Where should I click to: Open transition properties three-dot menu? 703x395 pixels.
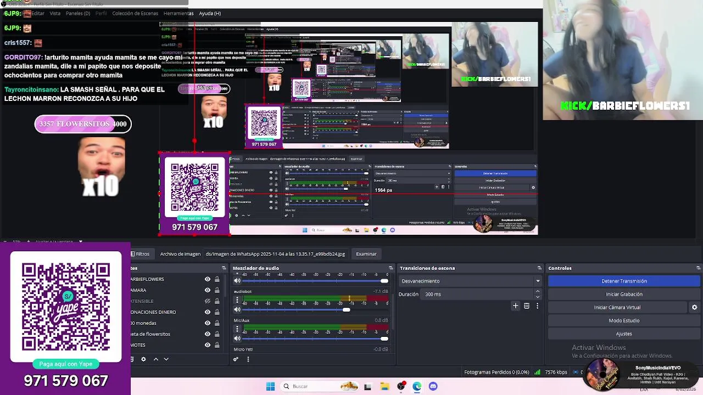pos(537,306)
